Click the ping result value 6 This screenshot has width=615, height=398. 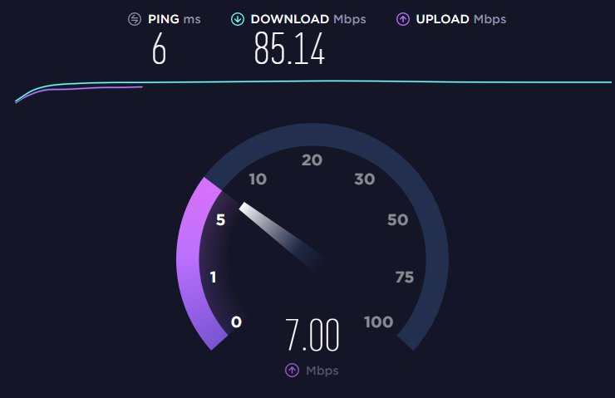pyautogui.click(x=160, y=49)
